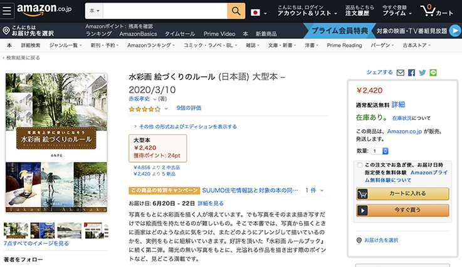Click 残高を確認 points link

[140, 26]
